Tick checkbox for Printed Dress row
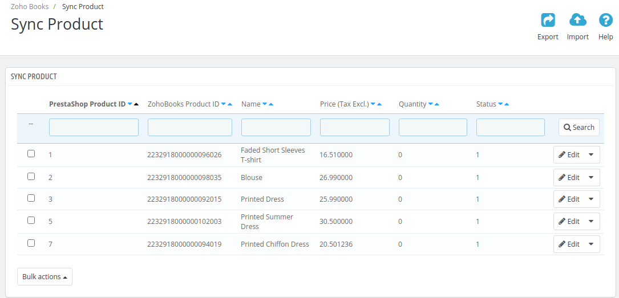The width and height of the screenshot is (619, 298). (31, 198)
